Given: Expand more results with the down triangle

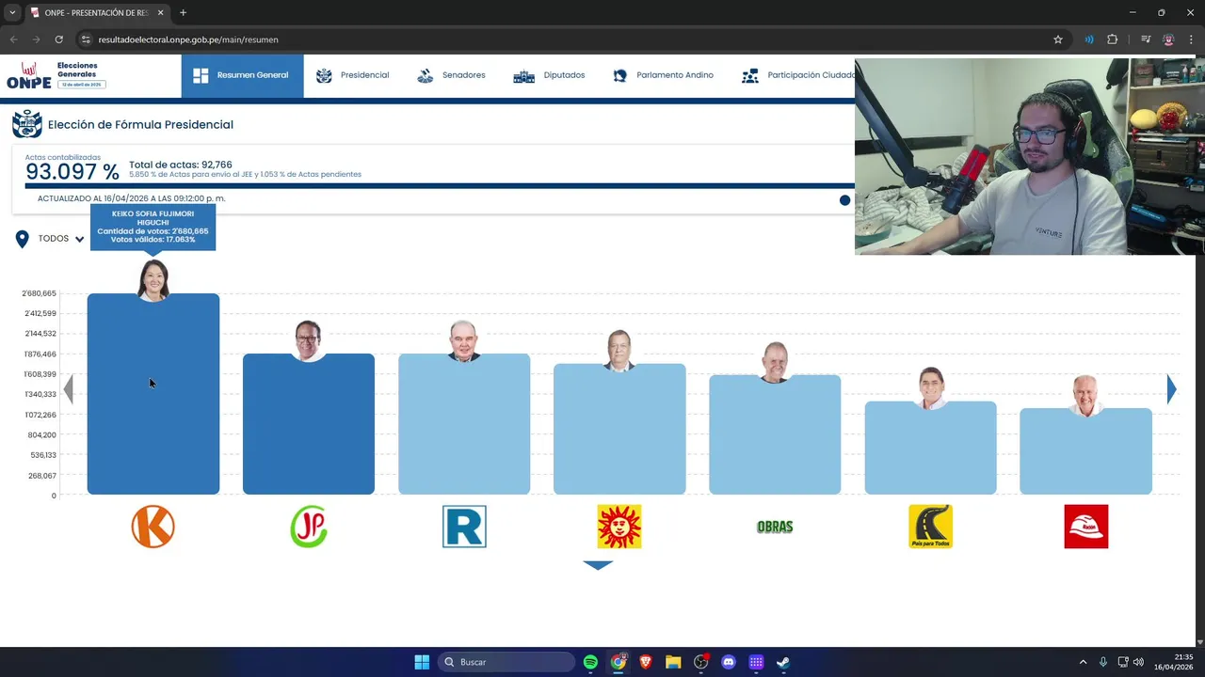Looking at the screenshot, I should [x=598, y=565].
